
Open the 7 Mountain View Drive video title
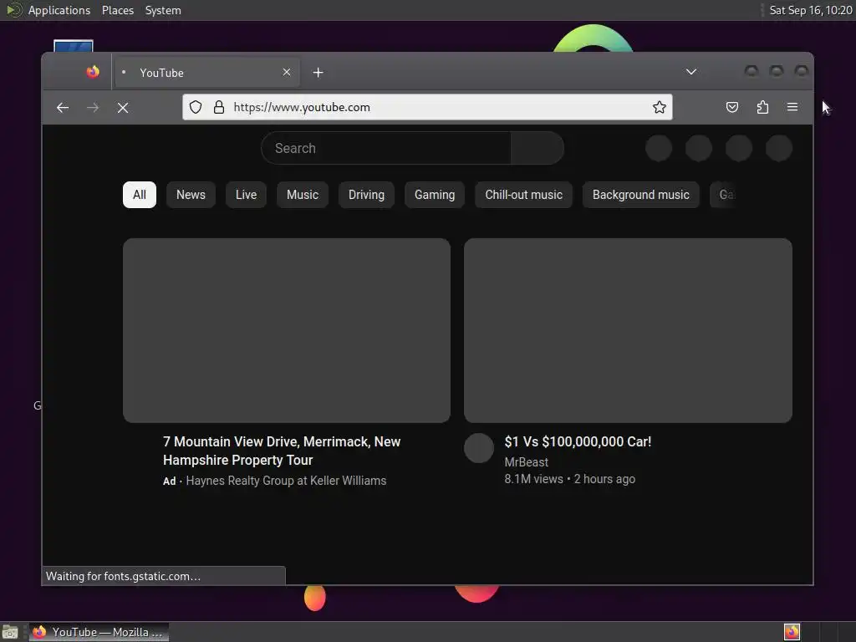282,451
